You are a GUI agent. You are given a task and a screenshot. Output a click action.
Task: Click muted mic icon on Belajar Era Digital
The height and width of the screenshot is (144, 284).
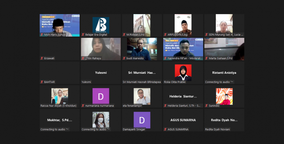coord(83,34)
